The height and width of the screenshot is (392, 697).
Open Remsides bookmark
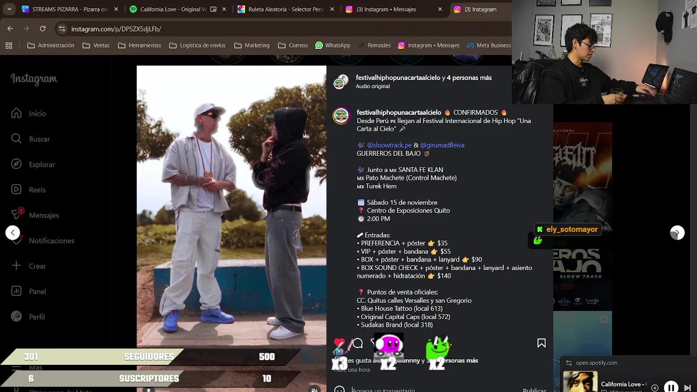374,45
